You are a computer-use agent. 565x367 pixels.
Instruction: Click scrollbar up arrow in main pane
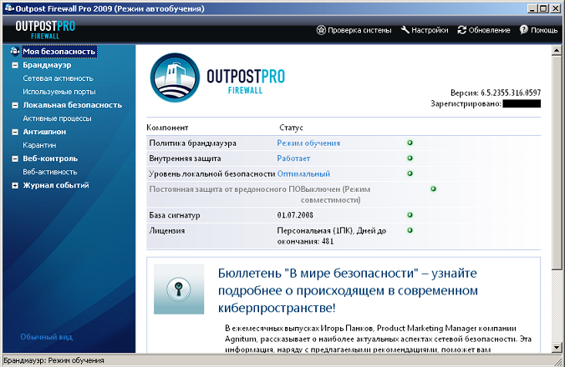[557, 50]
